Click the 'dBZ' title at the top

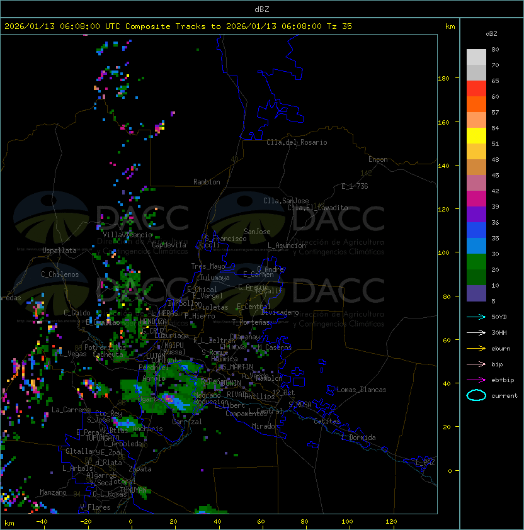(x=262, y=9)
